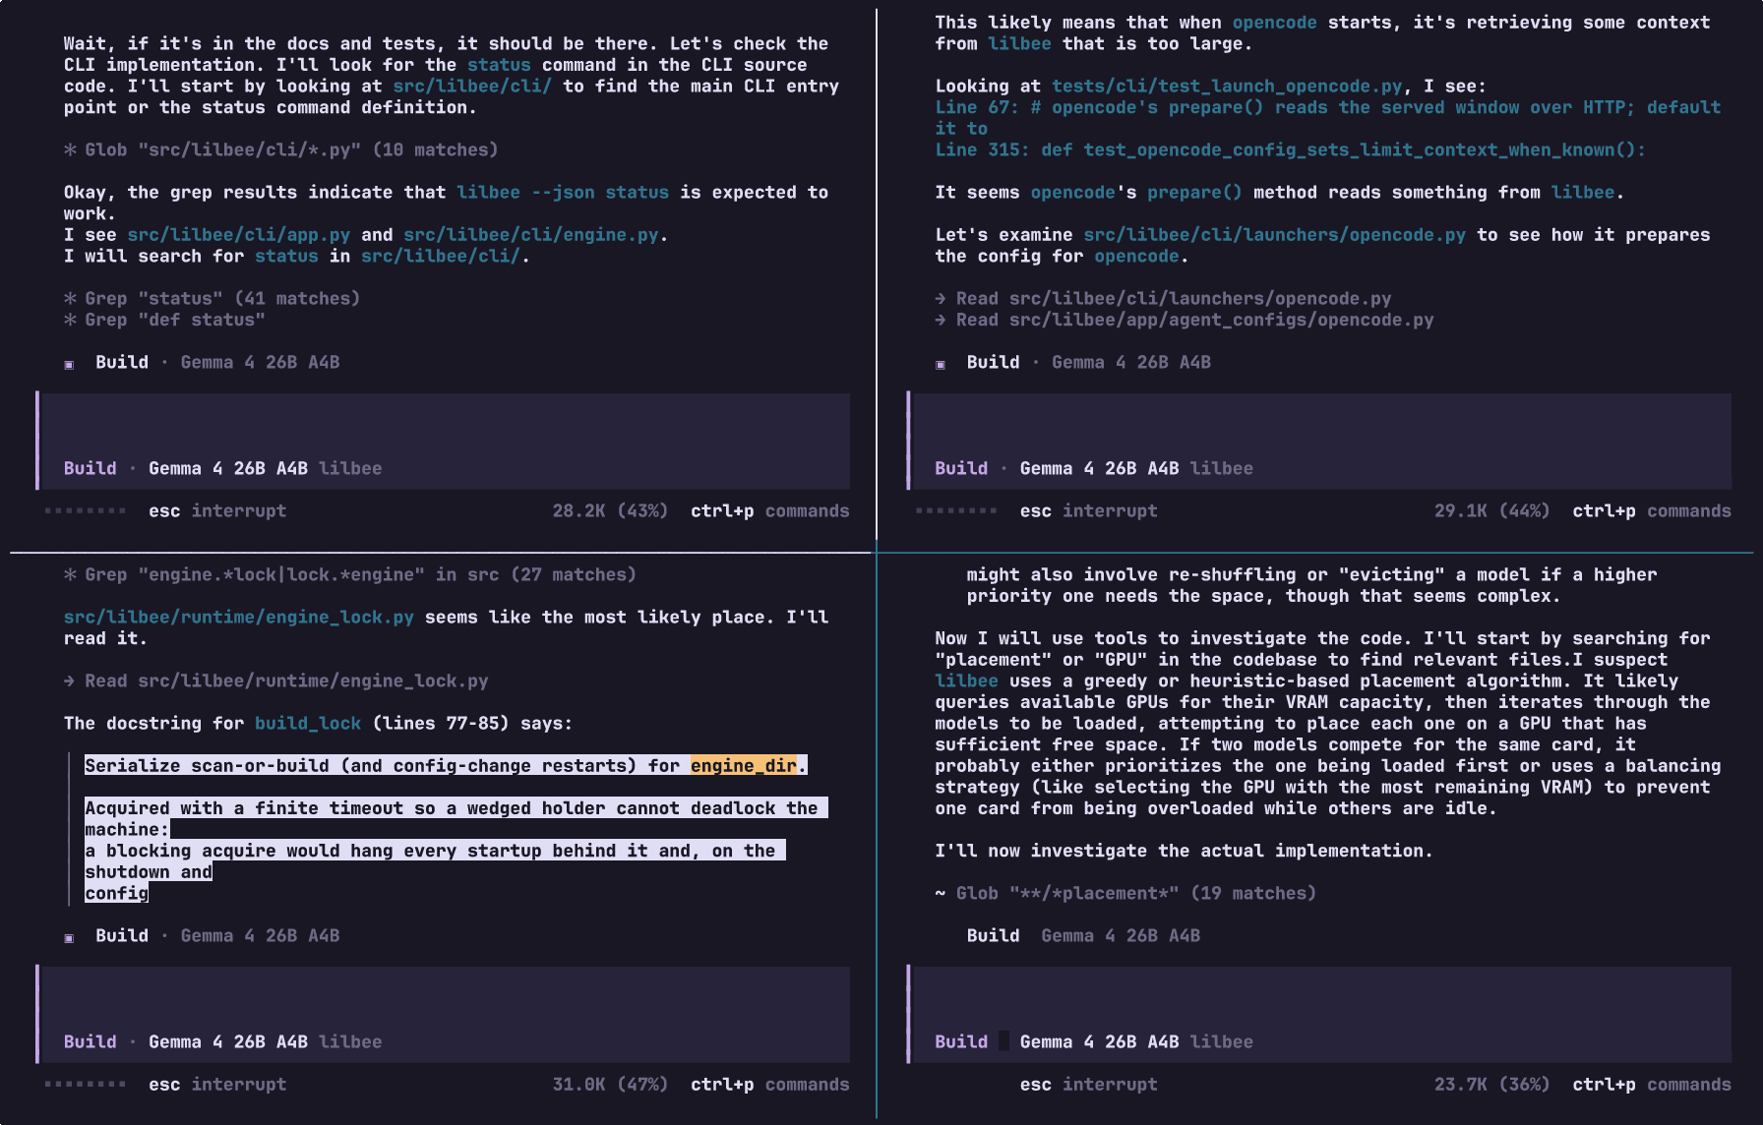Click the token count 29.1K (44%)
The width and height of the screenshot is (1763, 1125).
pos(1491,510)
